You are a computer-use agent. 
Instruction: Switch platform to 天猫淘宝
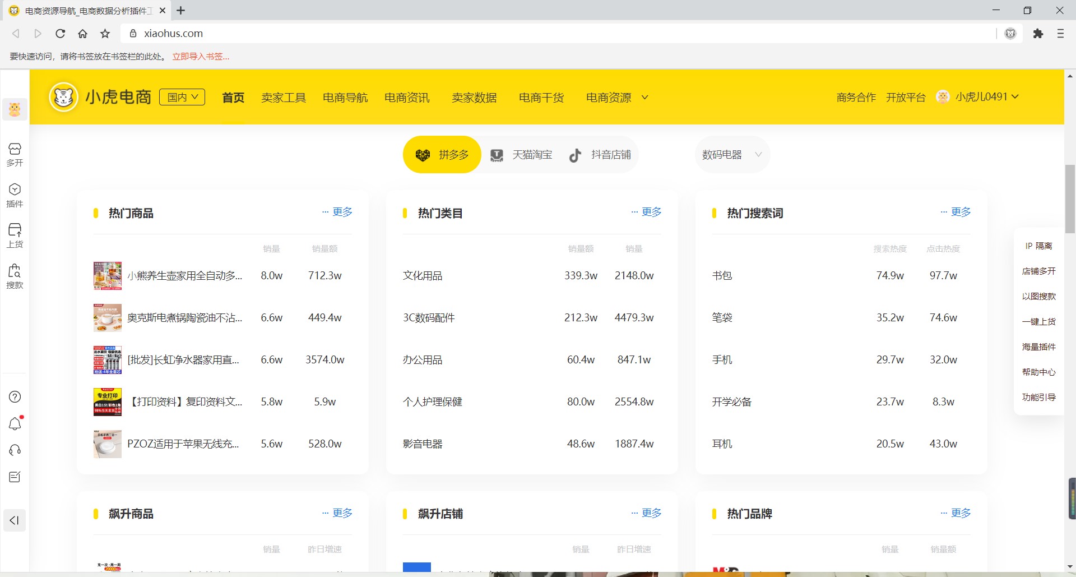pos(522,154)
